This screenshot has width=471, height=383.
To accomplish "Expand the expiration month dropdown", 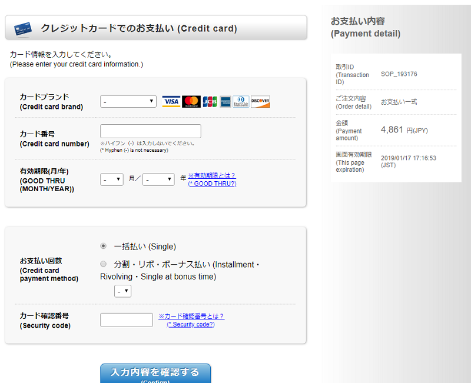I will point(112,179).
